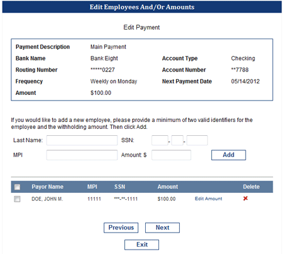284x254 pixels.
Task: Click the Amount $ input box
Action: pos(171,155)
